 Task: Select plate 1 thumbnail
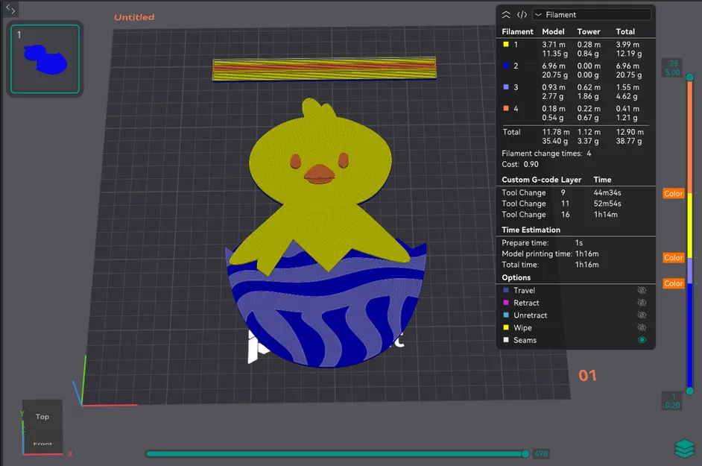click(x=45, y=59)
